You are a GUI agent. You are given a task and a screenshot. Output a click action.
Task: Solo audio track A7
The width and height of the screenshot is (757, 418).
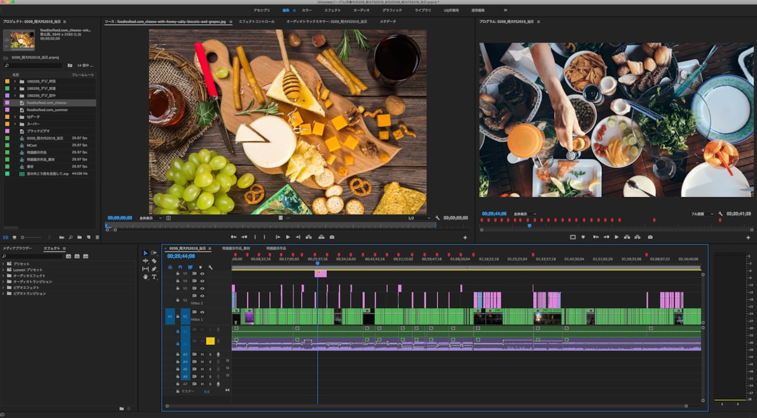click(210, 384)
